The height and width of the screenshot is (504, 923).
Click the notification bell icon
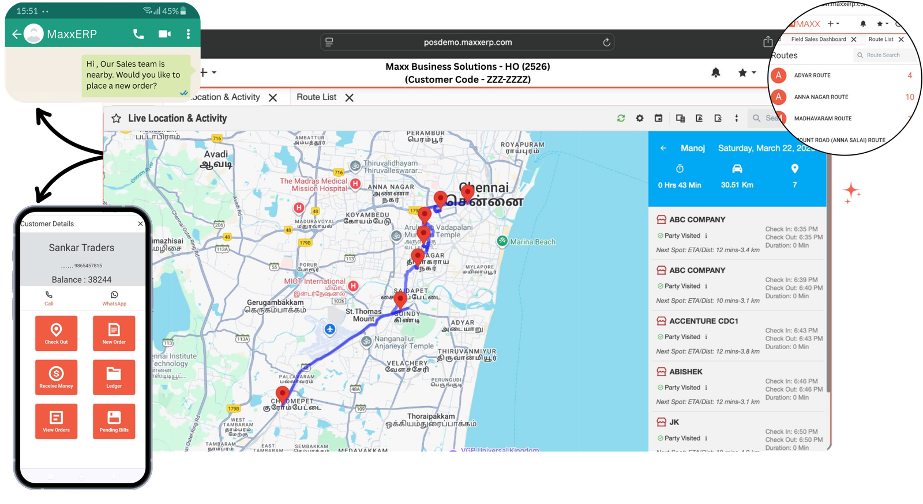pyautogui.click(x=715, y=73)
